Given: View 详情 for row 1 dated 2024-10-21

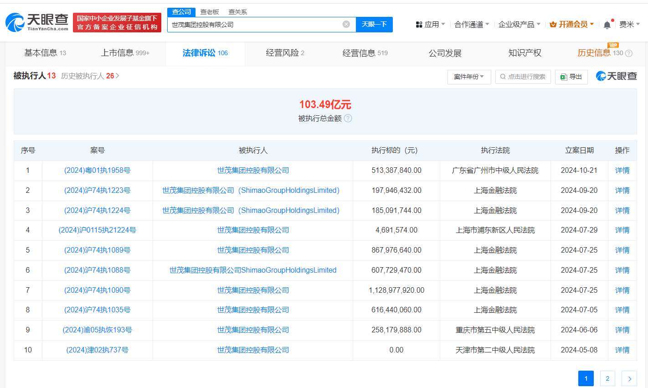Looking at the screenshot, I should coord(622,170).
